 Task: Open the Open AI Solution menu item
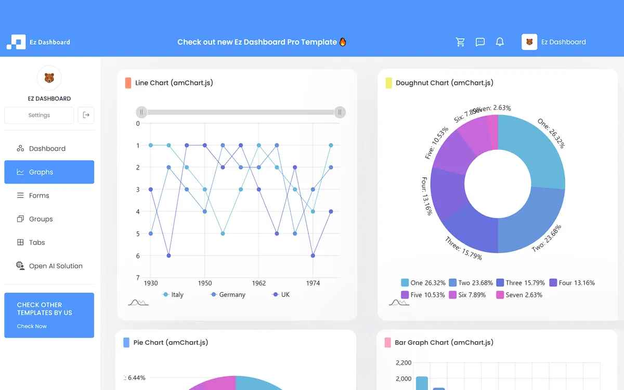49,266
